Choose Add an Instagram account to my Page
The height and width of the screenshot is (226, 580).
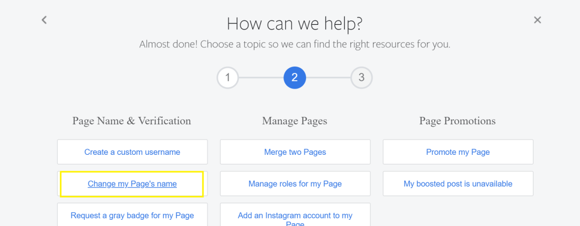point(295,216)
